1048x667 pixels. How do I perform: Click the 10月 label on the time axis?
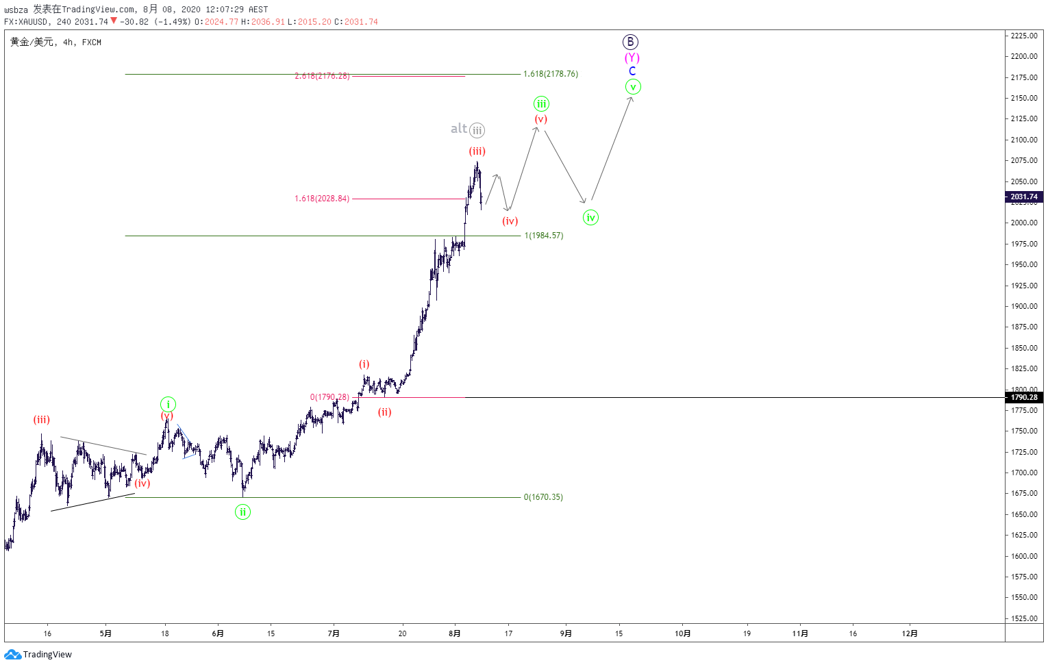pos(683,633)
